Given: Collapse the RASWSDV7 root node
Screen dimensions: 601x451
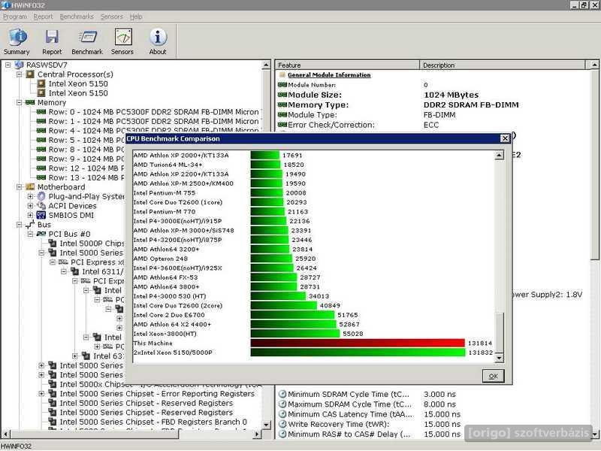Looking at the screenshot, I should point(8,65).
